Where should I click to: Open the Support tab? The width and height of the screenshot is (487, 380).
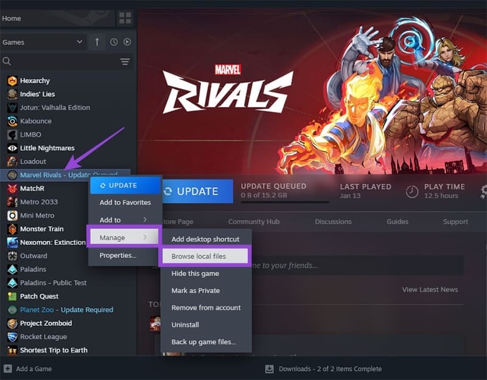pos(455,221)
